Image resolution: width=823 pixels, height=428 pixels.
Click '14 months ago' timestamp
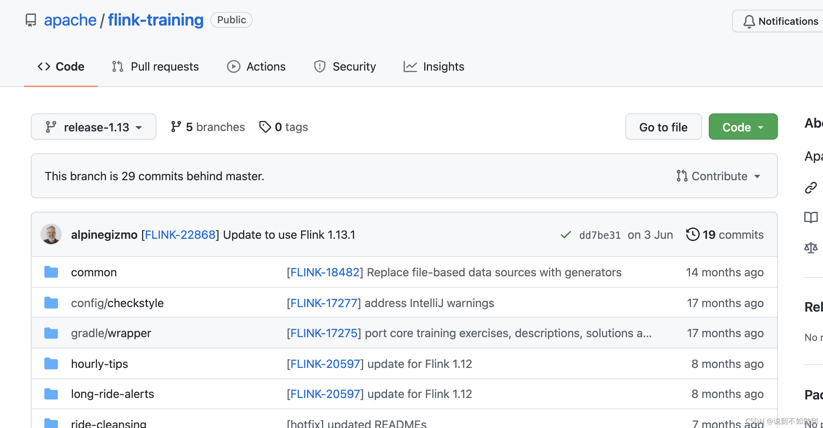point(725,272)
